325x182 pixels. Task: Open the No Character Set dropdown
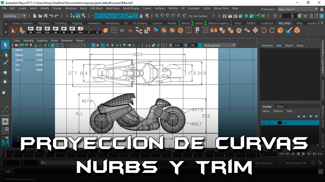click(x=297, y=163)
